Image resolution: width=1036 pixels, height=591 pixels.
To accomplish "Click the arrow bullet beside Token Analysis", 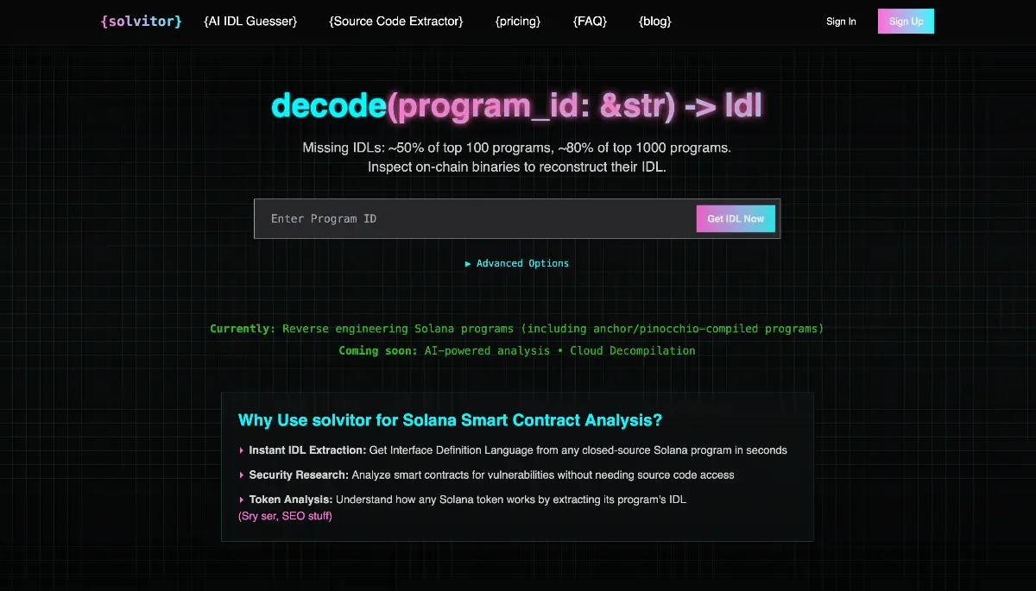I will tap(242, 500).
